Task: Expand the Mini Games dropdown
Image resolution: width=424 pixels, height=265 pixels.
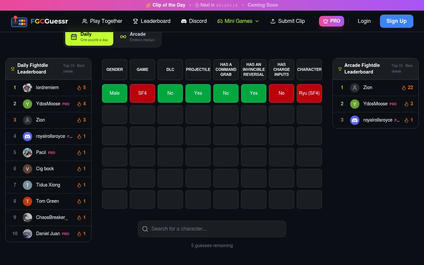Action: point(238,21)
